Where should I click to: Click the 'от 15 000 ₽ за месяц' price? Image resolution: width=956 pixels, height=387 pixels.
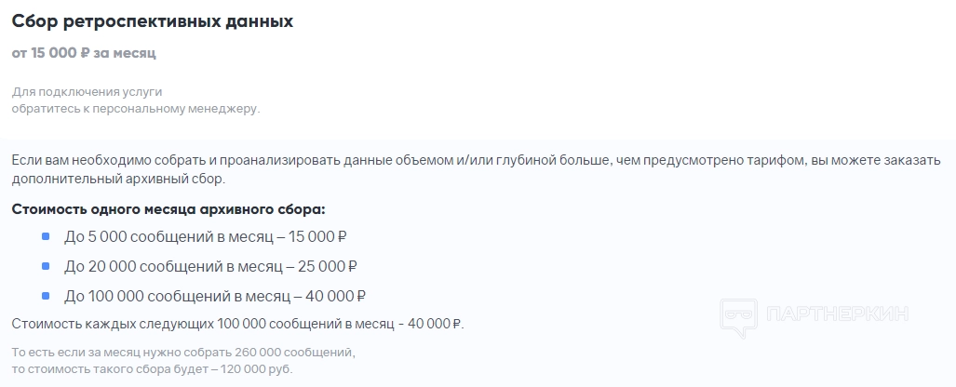click(84, 53)
